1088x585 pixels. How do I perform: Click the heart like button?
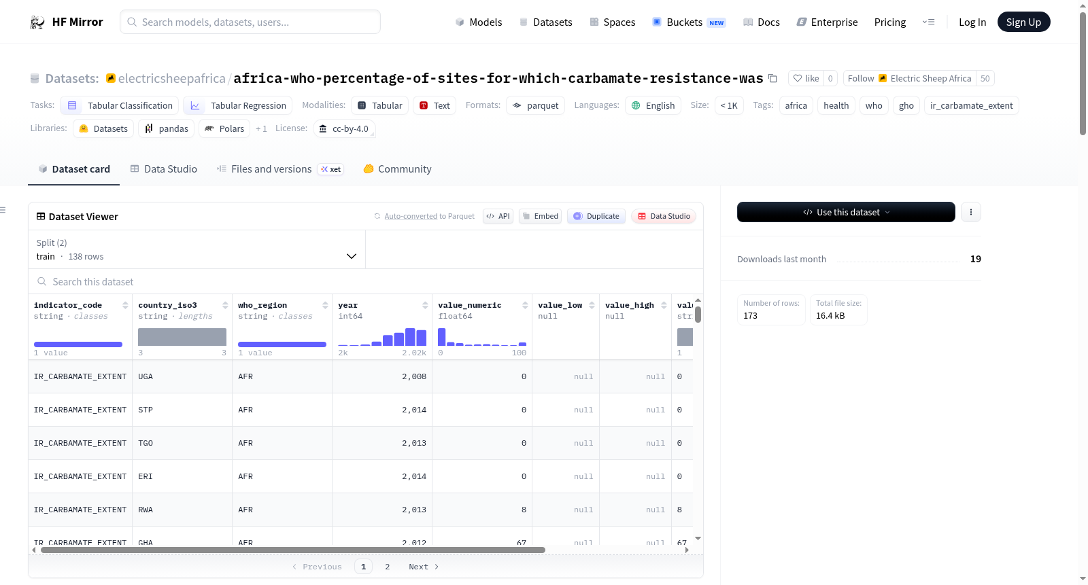806,78
